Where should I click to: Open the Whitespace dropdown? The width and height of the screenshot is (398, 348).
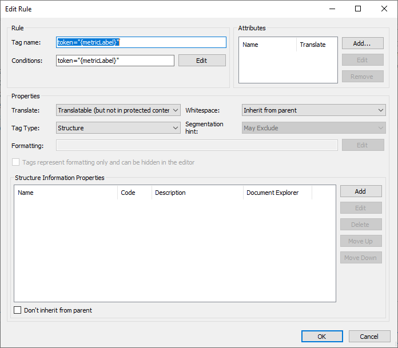pyautogui.click(x=314, y=110)
